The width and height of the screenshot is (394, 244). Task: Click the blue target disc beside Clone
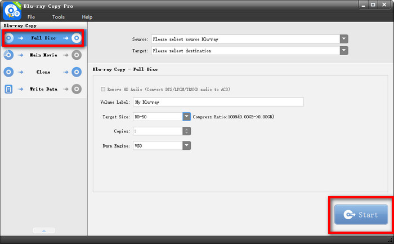(77, 72)
